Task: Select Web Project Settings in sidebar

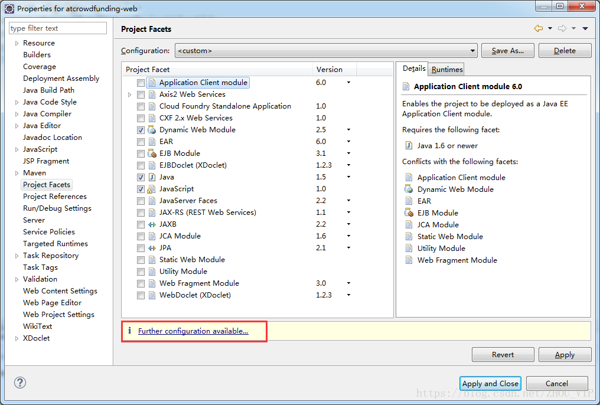Action: 58,314
